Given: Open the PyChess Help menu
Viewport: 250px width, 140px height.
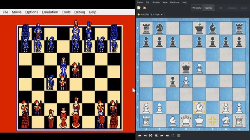Looking at the screenshot, I should click(x=185, y=2).
